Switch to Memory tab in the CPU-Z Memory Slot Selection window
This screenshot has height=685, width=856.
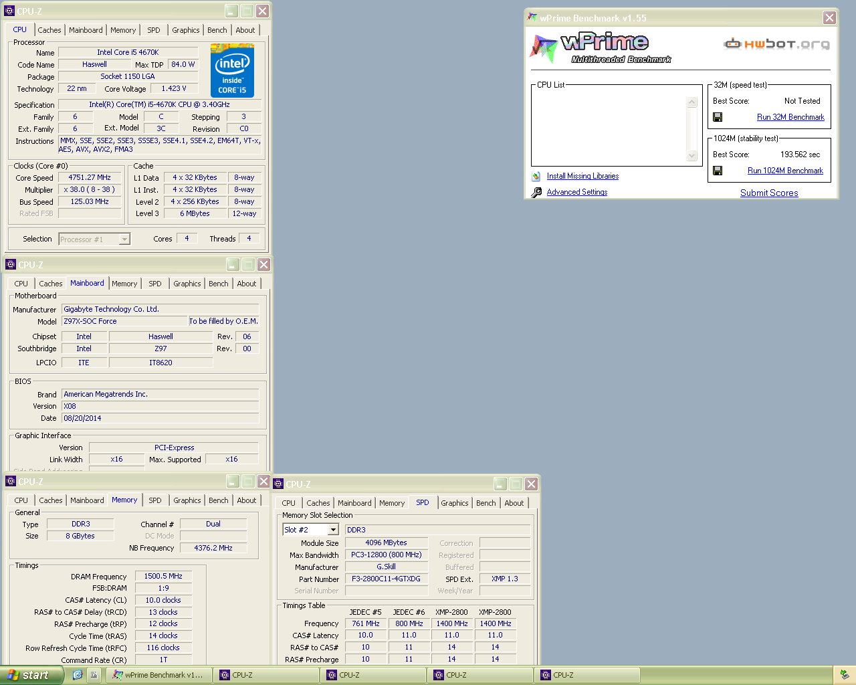click(392, 504)
